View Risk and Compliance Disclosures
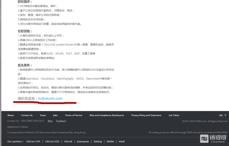This screenshot has width=229, height=146. click(x=107, y=115)
